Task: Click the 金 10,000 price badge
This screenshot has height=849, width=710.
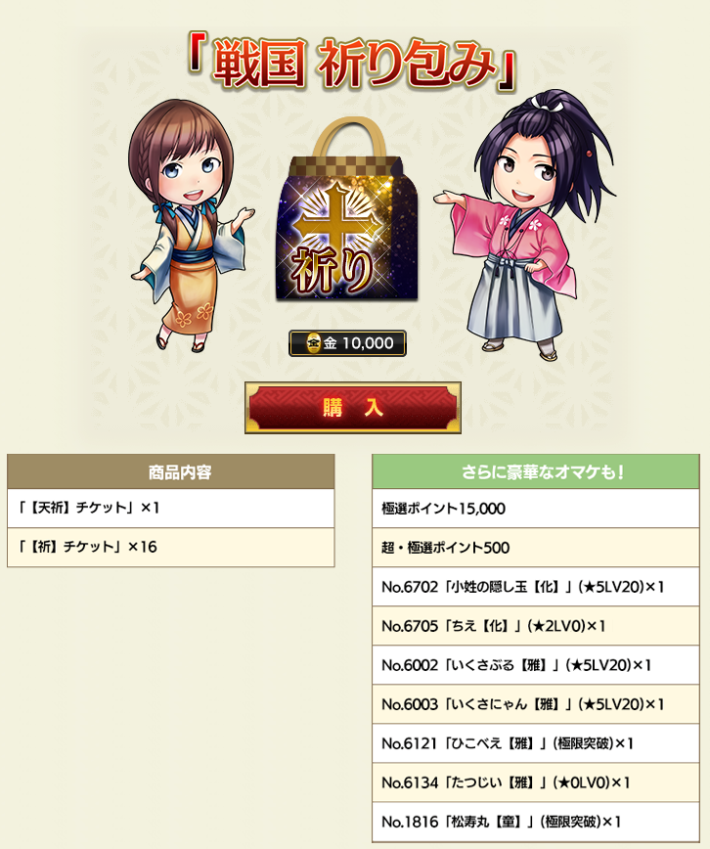Action: tap(347, 342)
